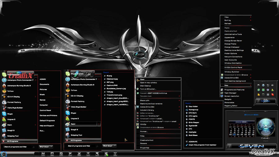
Task: Click Ashampoo Burning Studio 9 icon in Documents-column Start menu
Action: [4, 86]
